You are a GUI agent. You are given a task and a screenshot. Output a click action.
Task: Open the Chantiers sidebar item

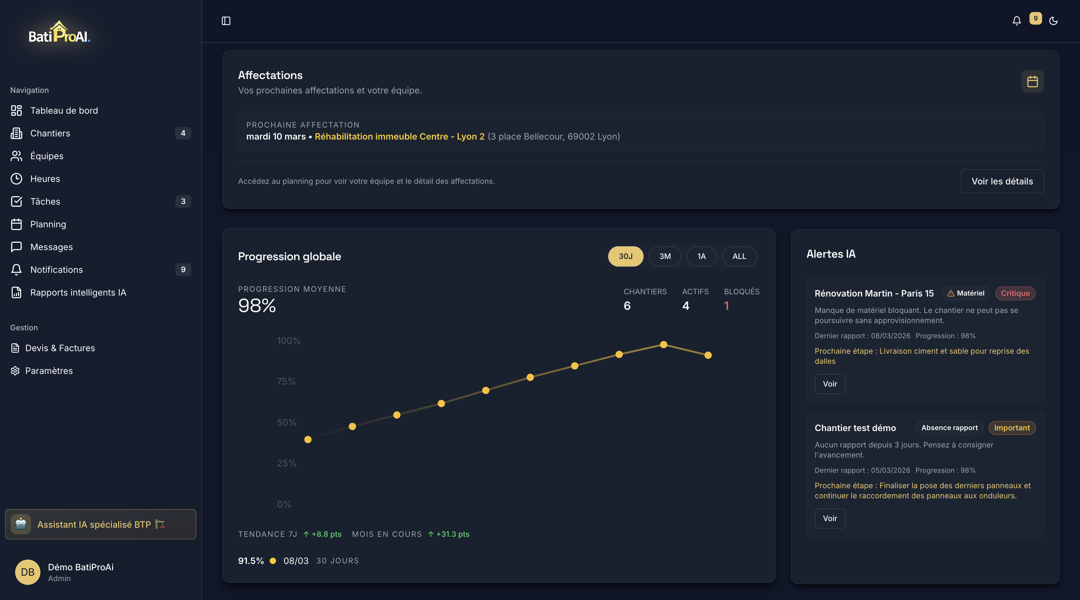pyautogui.click(x=50, y=133)
